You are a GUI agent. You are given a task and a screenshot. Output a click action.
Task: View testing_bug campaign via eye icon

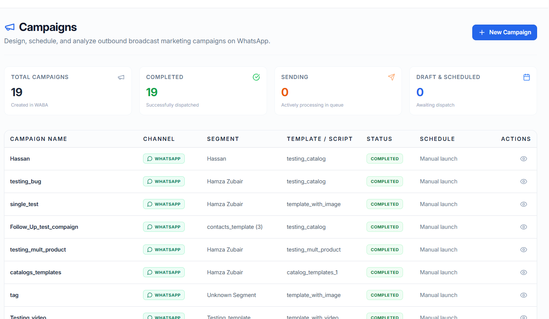(524, 181)
